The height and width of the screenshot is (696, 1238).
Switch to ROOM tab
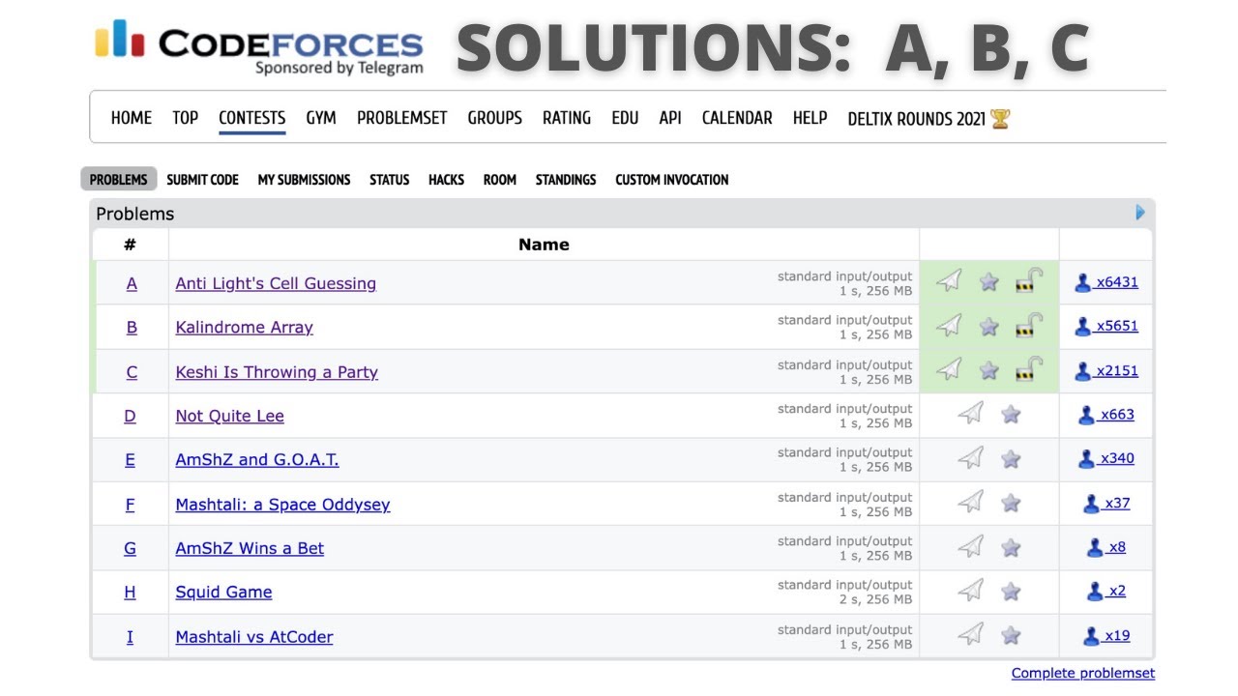(x=499, y=180)
